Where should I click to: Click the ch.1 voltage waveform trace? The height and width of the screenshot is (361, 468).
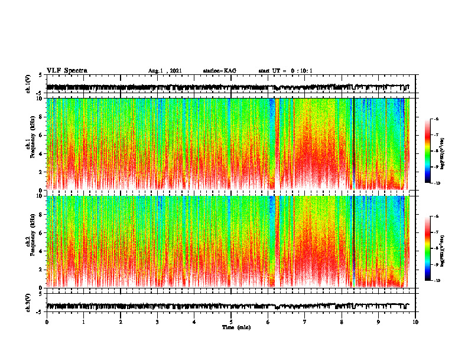pyautogui.click(x=227, y=87)
